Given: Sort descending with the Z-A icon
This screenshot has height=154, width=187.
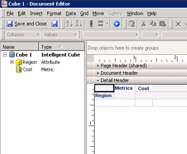Looking at the screenshot, I should (x=79, y=24).
